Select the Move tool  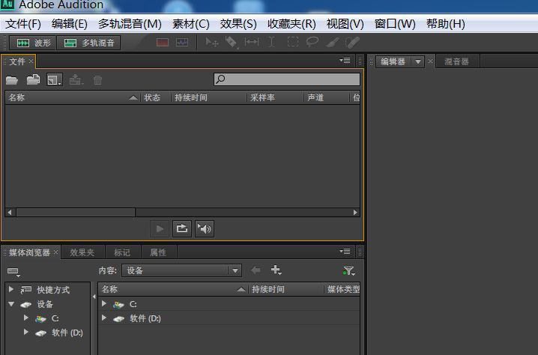tap(211, 42)
